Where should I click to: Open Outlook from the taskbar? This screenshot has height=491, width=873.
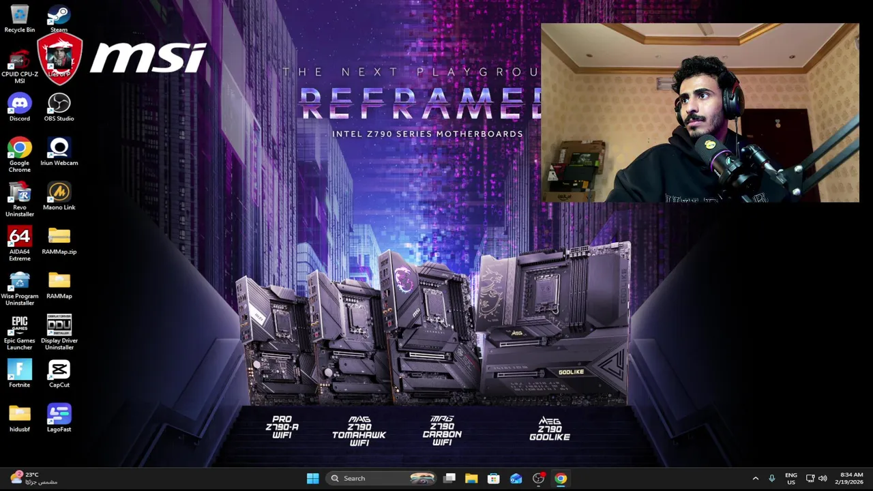point(516,478)
